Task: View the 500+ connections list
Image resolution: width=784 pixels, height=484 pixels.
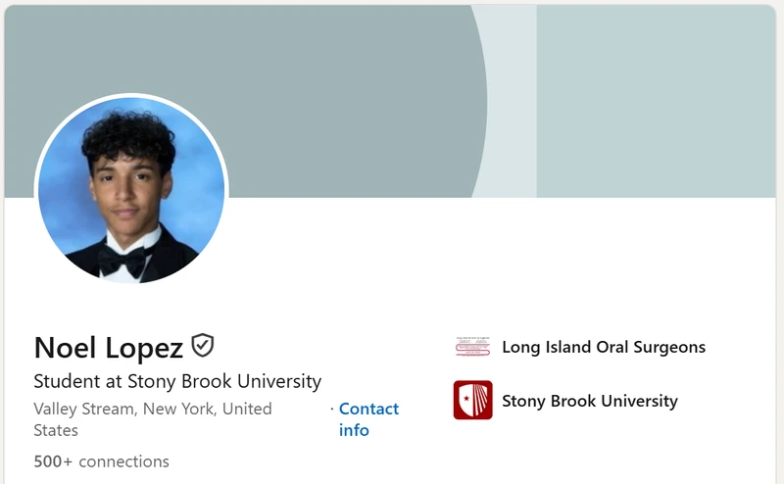Action: click(102, 461)
